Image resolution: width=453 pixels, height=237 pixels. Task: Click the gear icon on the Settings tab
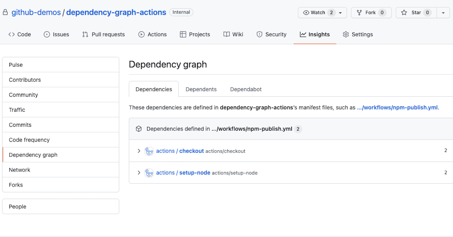(346, 34)
